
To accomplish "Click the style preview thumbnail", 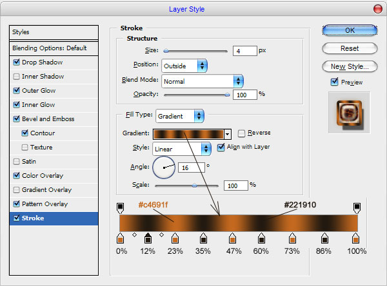I will (x=349, y=113).
